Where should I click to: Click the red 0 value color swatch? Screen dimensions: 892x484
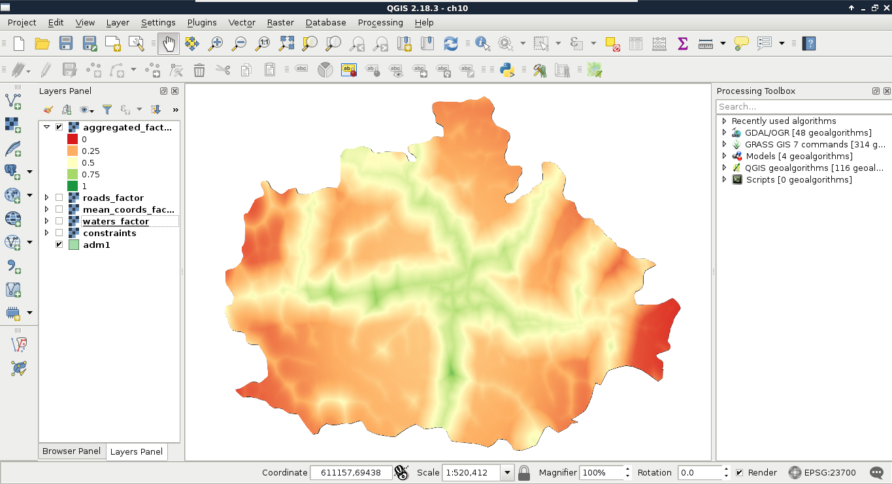coord(73,139)
